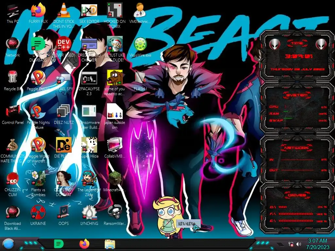Launch the Super Hilda pixel icon
Screen dimensions: 335x251
(89, 145)
